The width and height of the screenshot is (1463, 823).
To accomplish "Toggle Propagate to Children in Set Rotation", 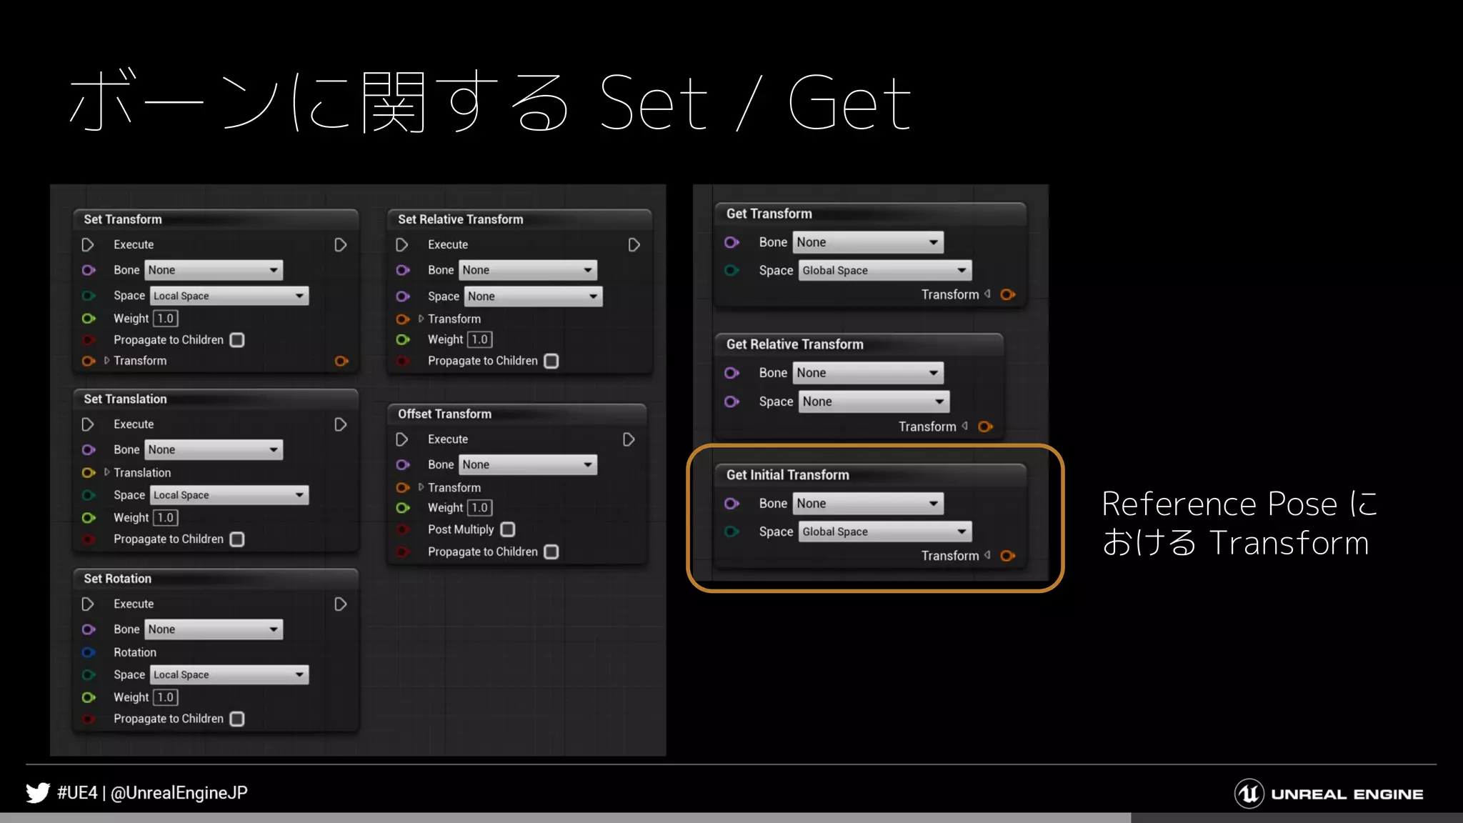I will coord(237,719).
